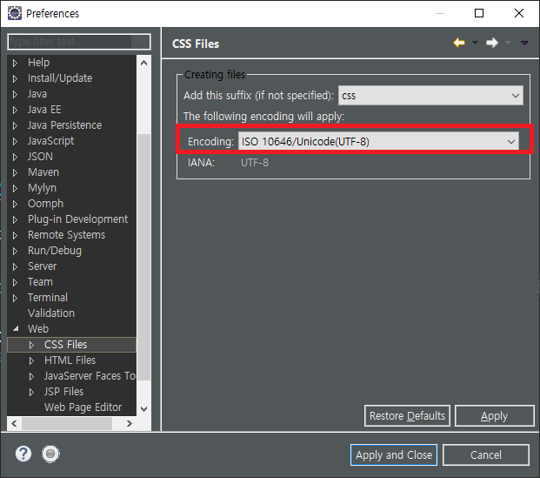The height and width of the screenshot is (478, 540).
Task: Click the Restore Defaults button
Action: pos(407,416)
